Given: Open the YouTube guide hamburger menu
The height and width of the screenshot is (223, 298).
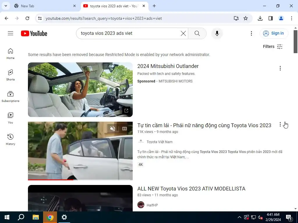Looking at the screenshot, I should 10,33.
